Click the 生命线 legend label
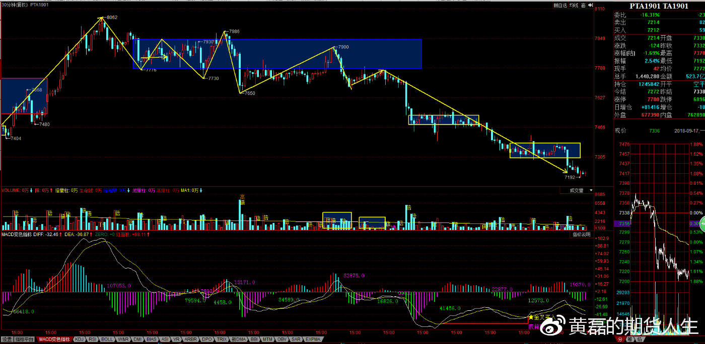This screenshot has width=705, height=344. (91, 191)
